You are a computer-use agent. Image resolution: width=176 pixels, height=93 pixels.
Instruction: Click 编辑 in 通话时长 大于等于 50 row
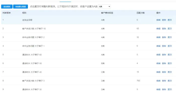[158, 63]
